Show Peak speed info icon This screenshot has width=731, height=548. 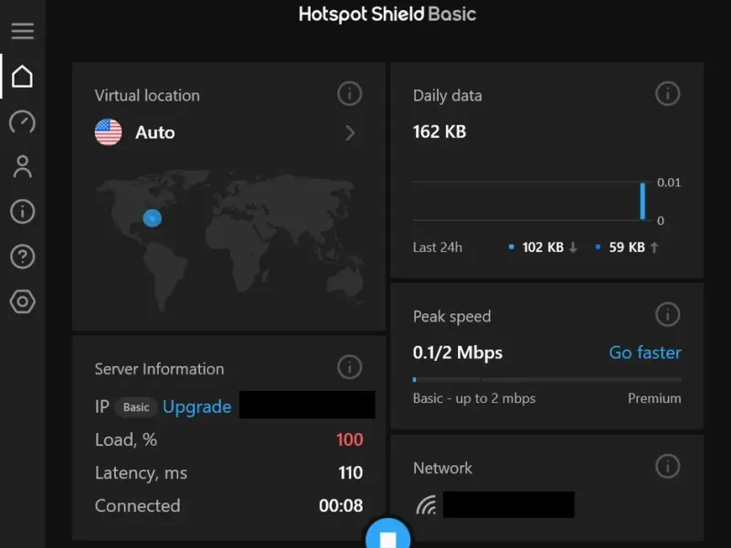(667, 314)
